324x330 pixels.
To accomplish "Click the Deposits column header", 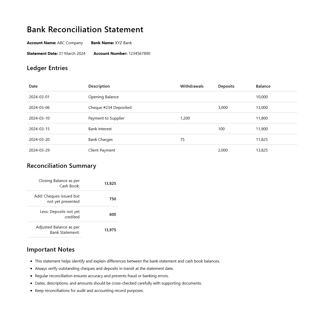I will coord(226,86).
